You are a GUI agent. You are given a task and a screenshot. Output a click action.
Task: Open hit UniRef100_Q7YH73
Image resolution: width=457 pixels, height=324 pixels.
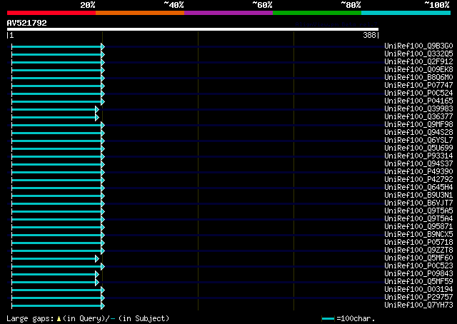click(418, 305)
